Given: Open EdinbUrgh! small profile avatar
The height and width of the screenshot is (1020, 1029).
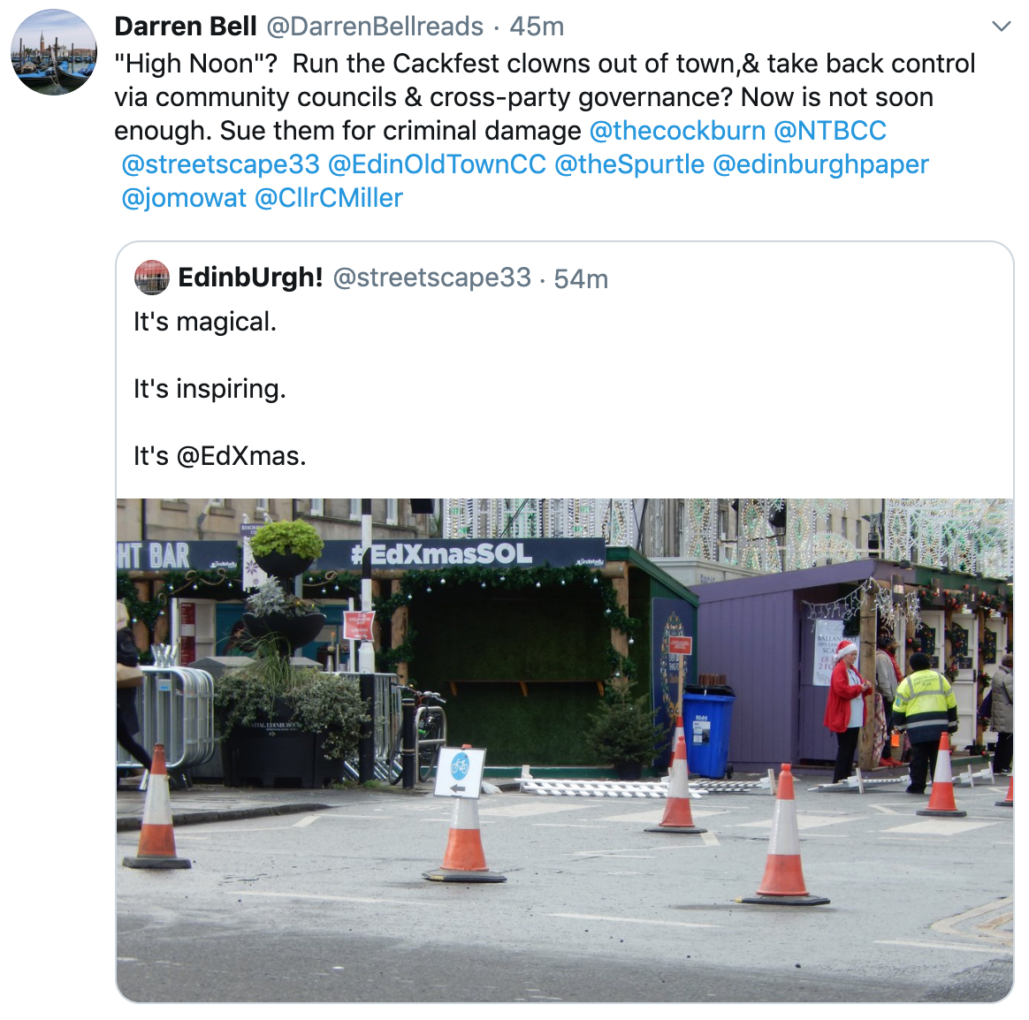Looking at the screenshot, I should [x=151, y=278].
